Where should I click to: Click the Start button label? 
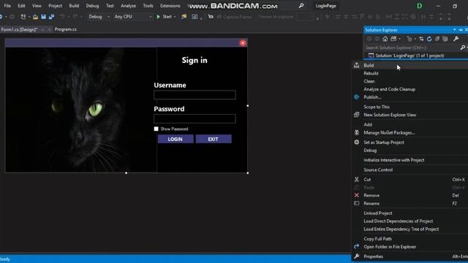tap(167, 17)
